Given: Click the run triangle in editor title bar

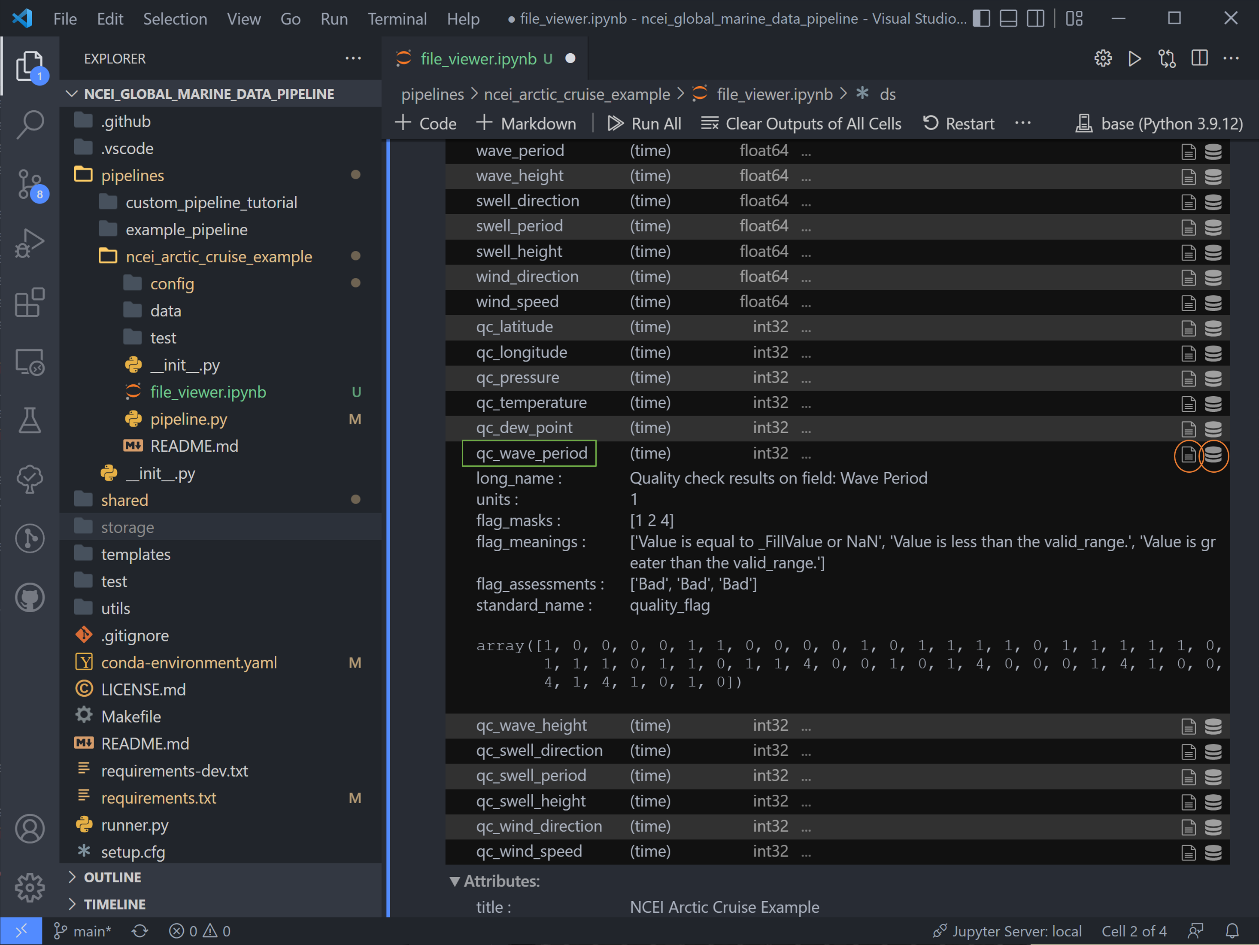Looking at the screenshot, I should (x=1135, y=58).
